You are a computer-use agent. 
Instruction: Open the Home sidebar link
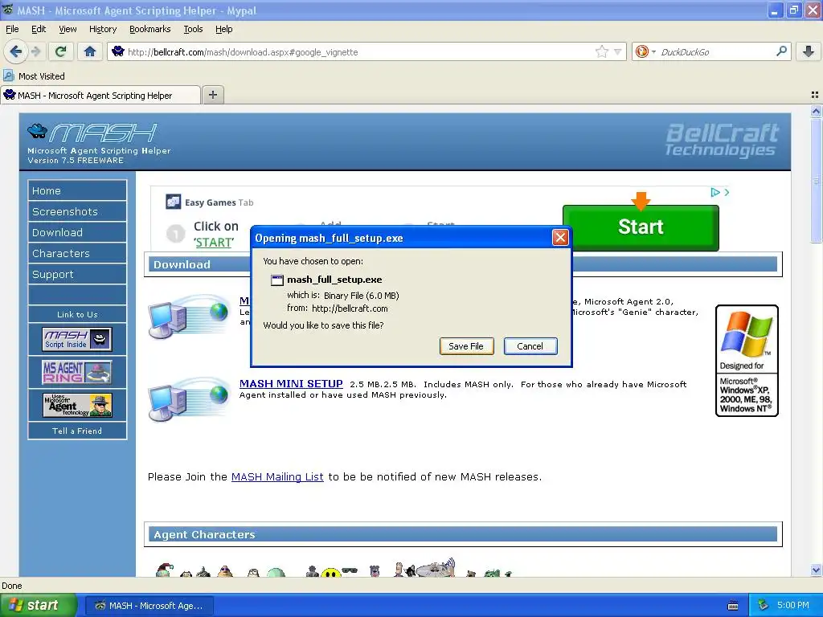(77, 190)
